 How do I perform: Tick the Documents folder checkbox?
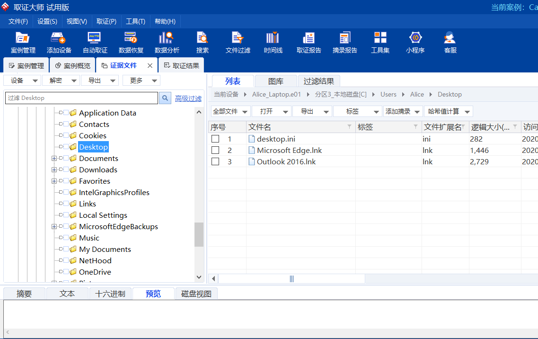tap(66, 158)
